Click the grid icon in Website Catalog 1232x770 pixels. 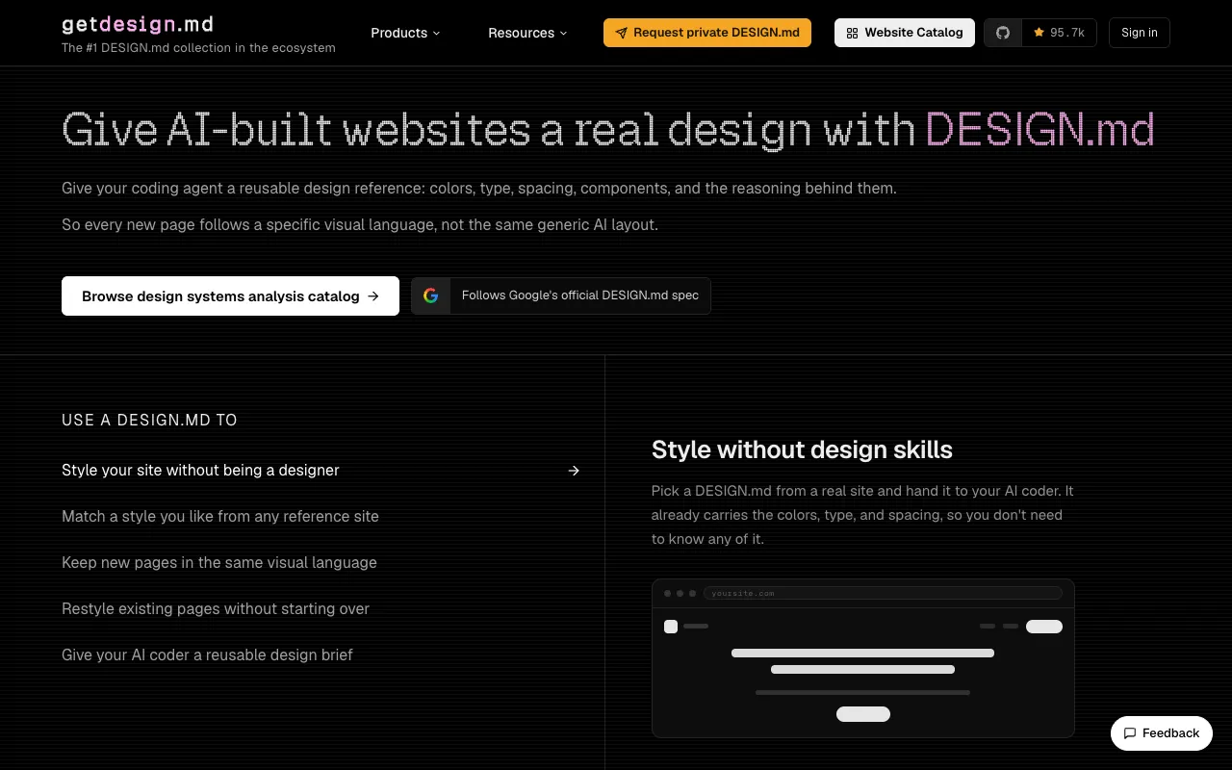tap(852, 33)
